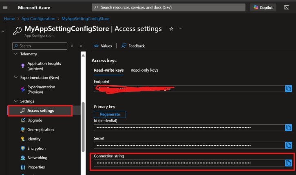Copy the Id credential value
Viewport: 296px width, 175px height.
coord(289,127)
